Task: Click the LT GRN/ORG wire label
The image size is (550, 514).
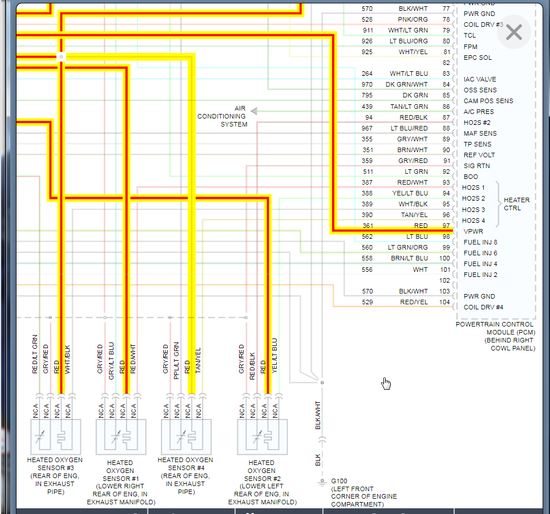Action: click(407, 247)
